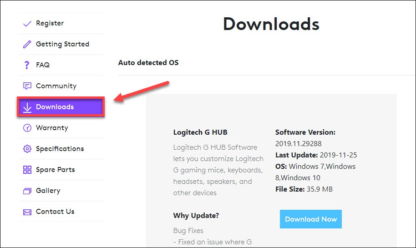Viewport: 416px width, 248px height.
Task: Click the Logitech G HUB title
Action: pyautogui.click(x=200, y=132)
